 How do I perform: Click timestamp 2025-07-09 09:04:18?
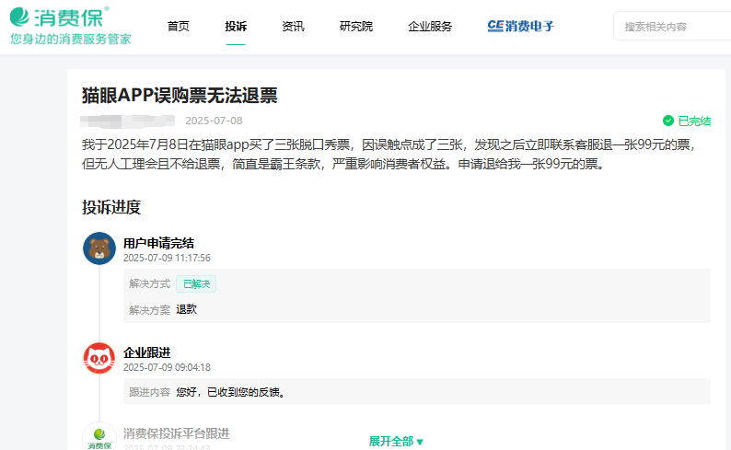click(x=167, y=367)
